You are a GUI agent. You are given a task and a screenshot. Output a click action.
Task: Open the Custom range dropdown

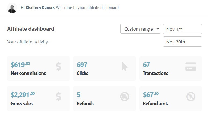[x=140, y=29]
